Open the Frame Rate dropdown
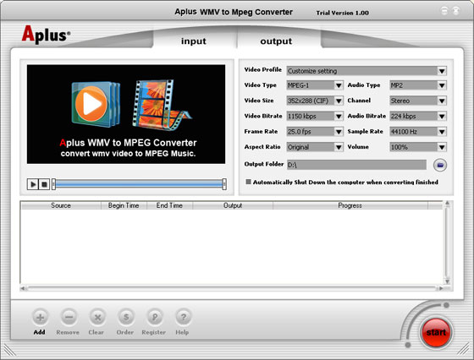The image size is (474, 360). pyautogui.click(x=339, y=132)
